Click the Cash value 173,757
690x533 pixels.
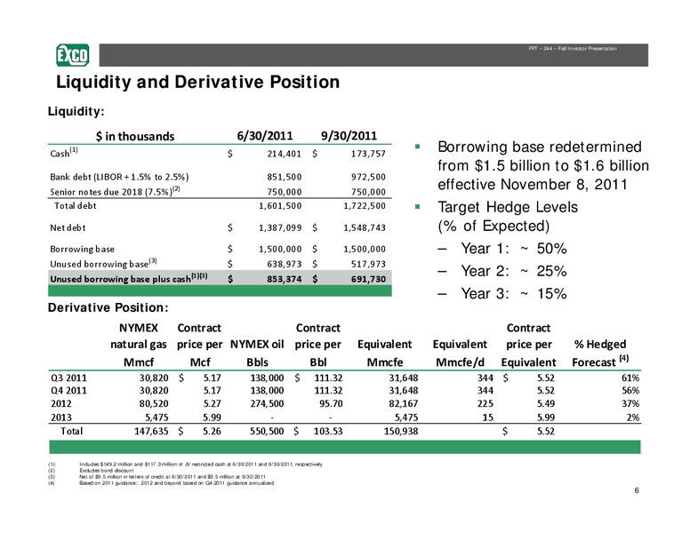[368, 154]
